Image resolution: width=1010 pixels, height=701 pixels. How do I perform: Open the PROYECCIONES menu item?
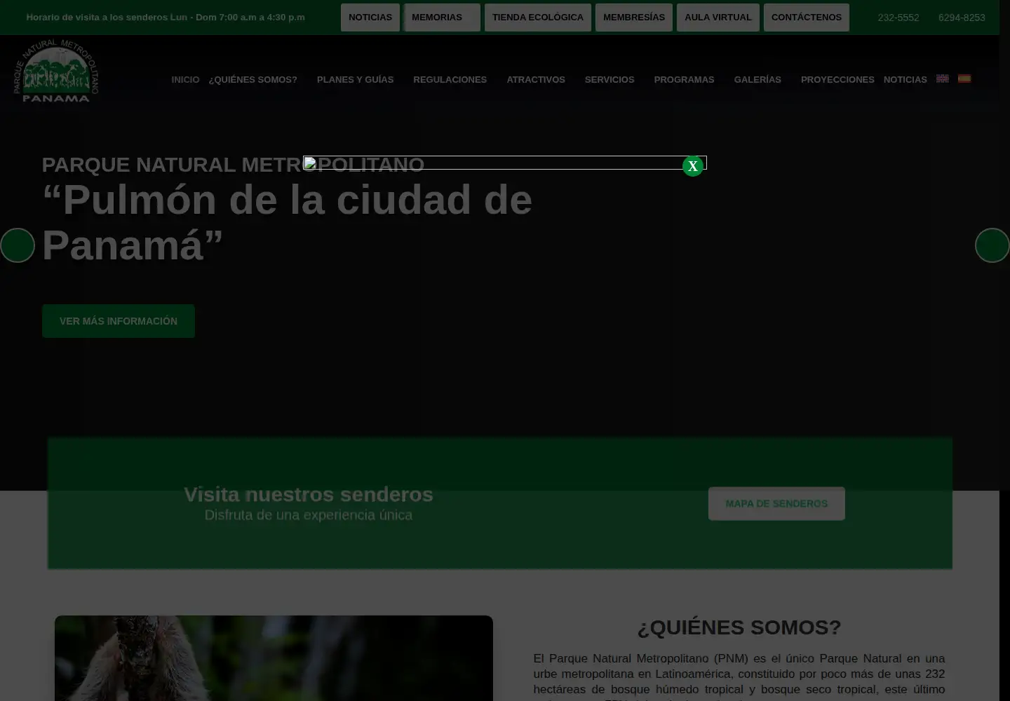pos(837,80)
